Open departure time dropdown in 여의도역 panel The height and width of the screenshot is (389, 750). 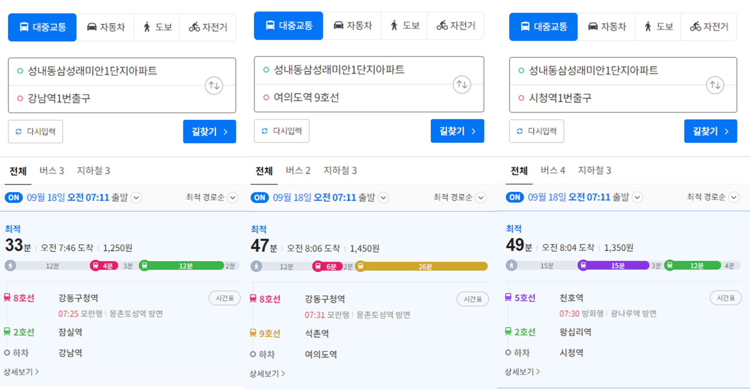[x=384, y=198]
